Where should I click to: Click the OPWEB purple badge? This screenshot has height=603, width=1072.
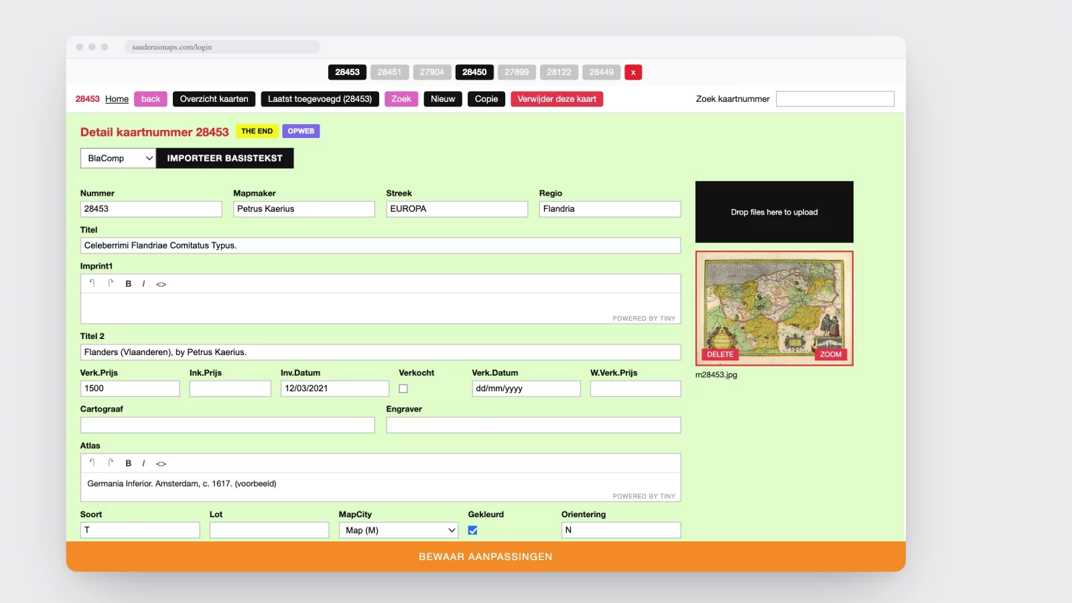point(301,131)
